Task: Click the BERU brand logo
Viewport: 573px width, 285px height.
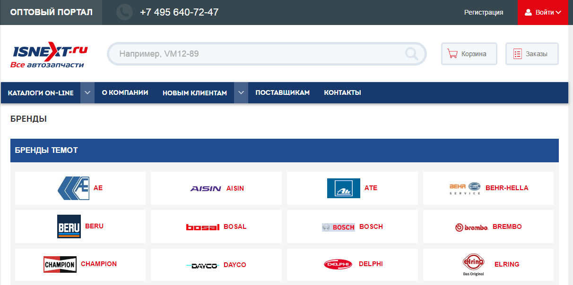Action: [69, 226]
